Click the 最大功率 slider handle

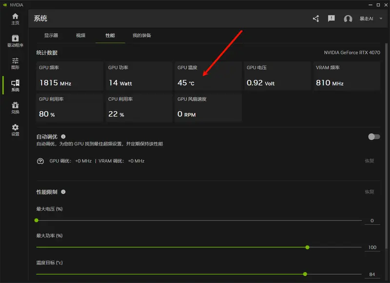point(308,247)
